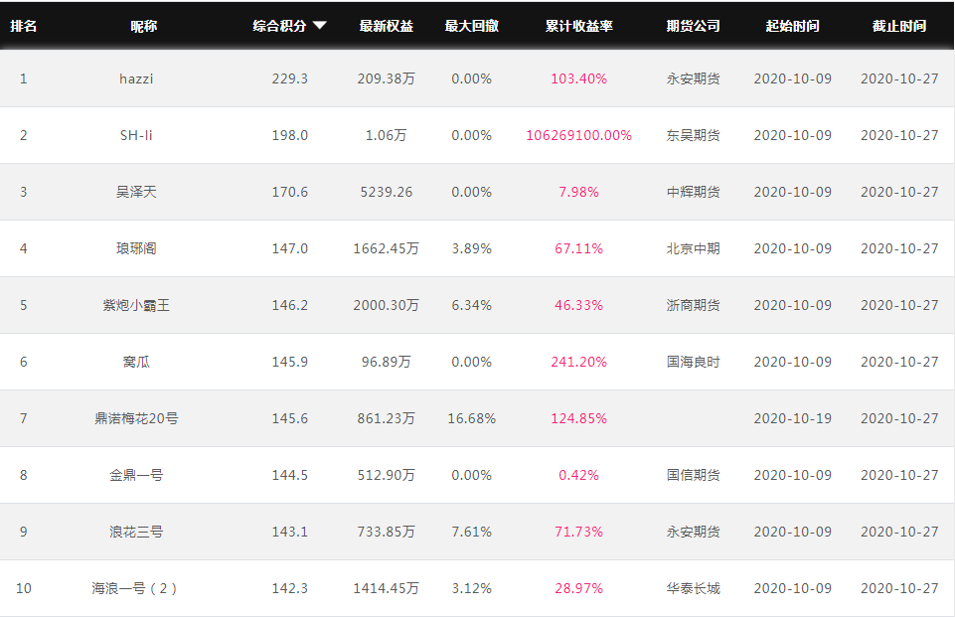
Task: Open the 鼎诺梅花20号 nickname
Action: [x=136, y=418]
